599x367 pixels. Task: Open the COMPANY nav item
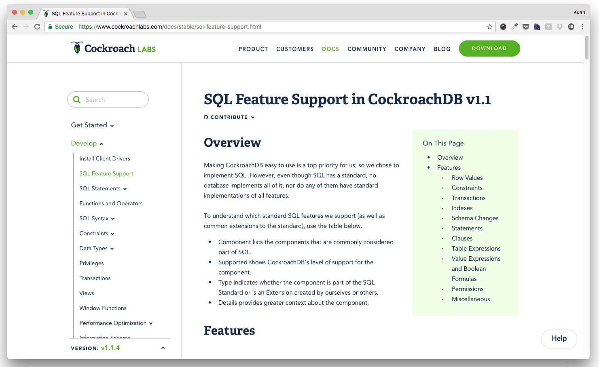pyautogui.click(x=410, y=49)
